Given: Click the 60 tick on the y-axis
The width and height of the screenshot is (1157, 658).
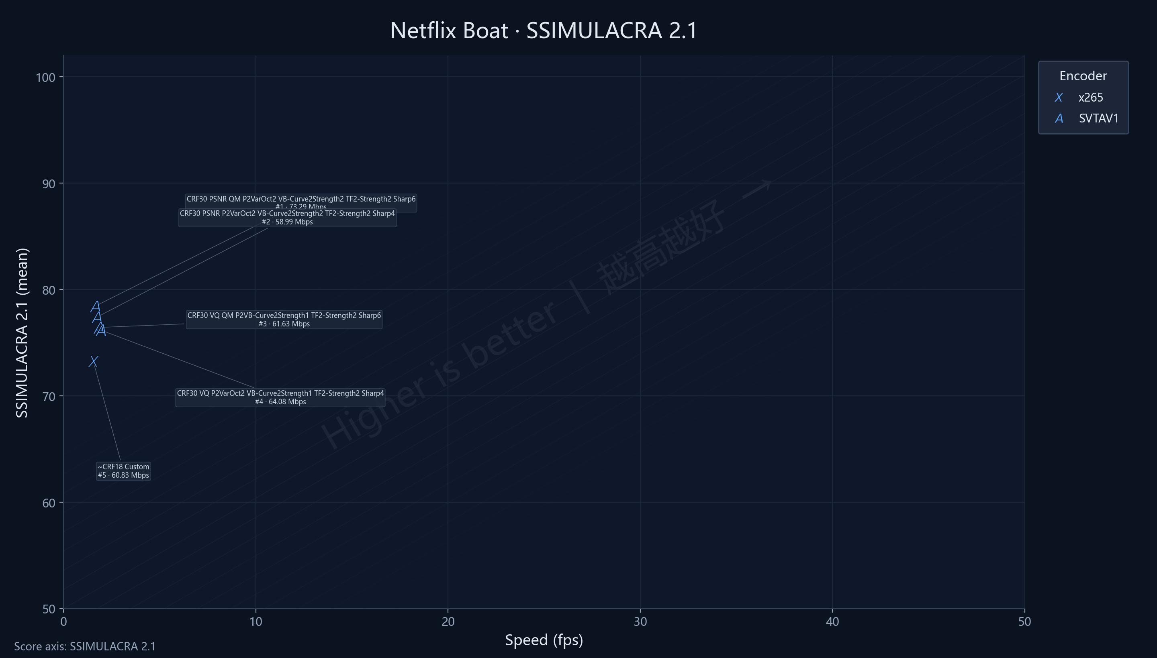Looking at the screenshot, I should pyautogui.click(x=49, y=503).
